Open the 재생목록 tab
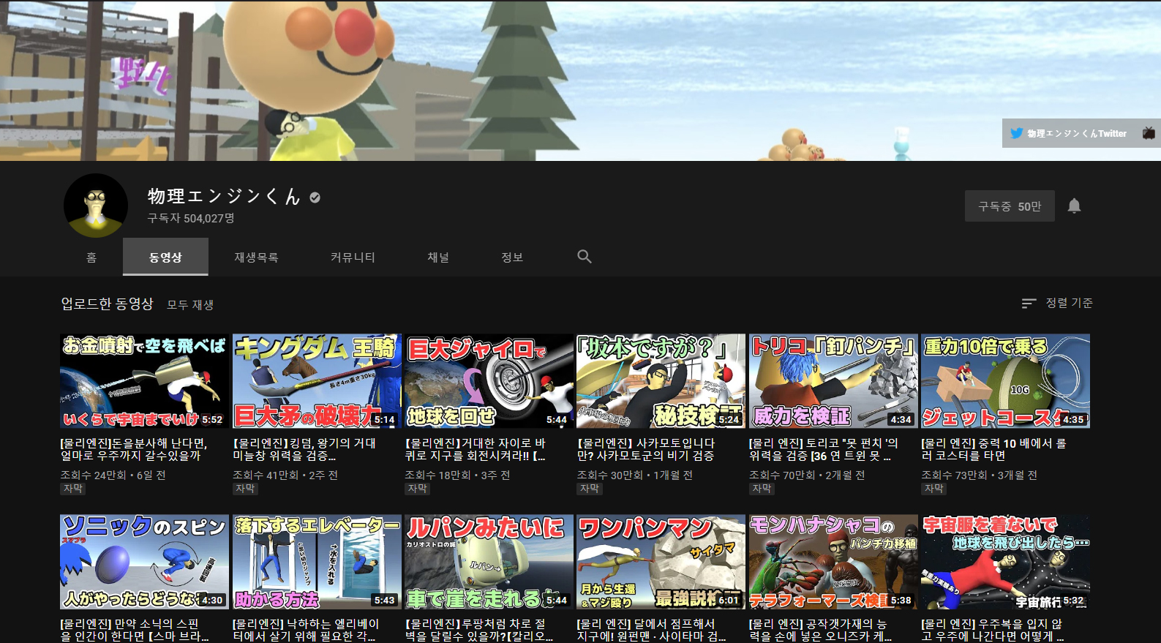This screenshot has height=643, width=1161. click(256, 257)
